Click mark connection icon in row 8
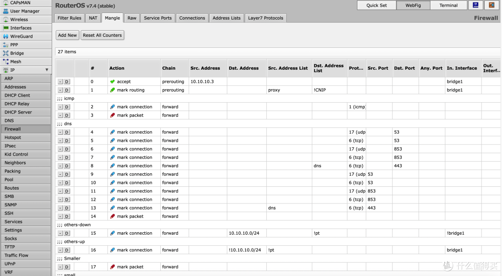This screenshot has width=502, height=276. (x=112, y=166)
